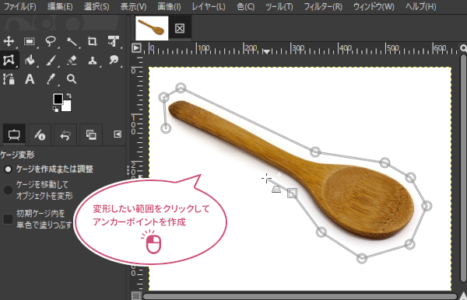Open the ツール(T) menu
This screenshot has height=300, width=467.
[279, 6]
